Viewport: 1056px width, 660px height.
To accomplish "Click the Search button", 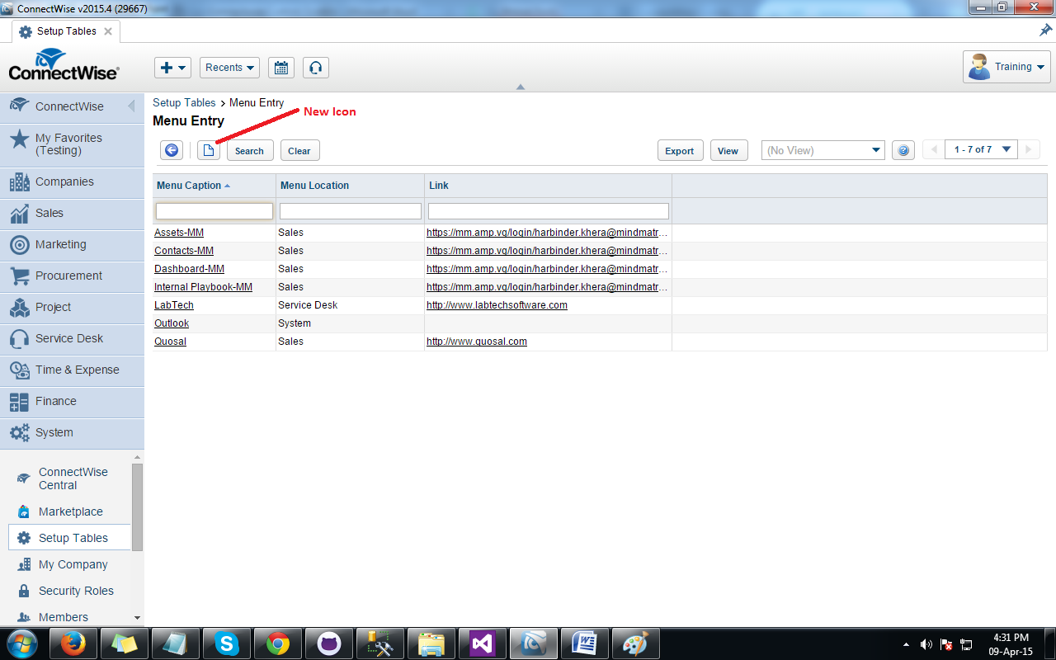I will point(249,150).
